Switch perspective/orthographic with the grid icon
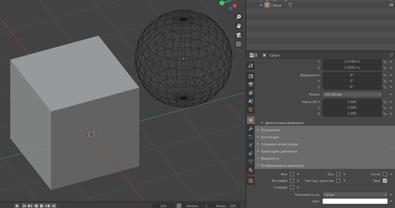The width and height of the screenshot is (395, 208). coord(239,44)
